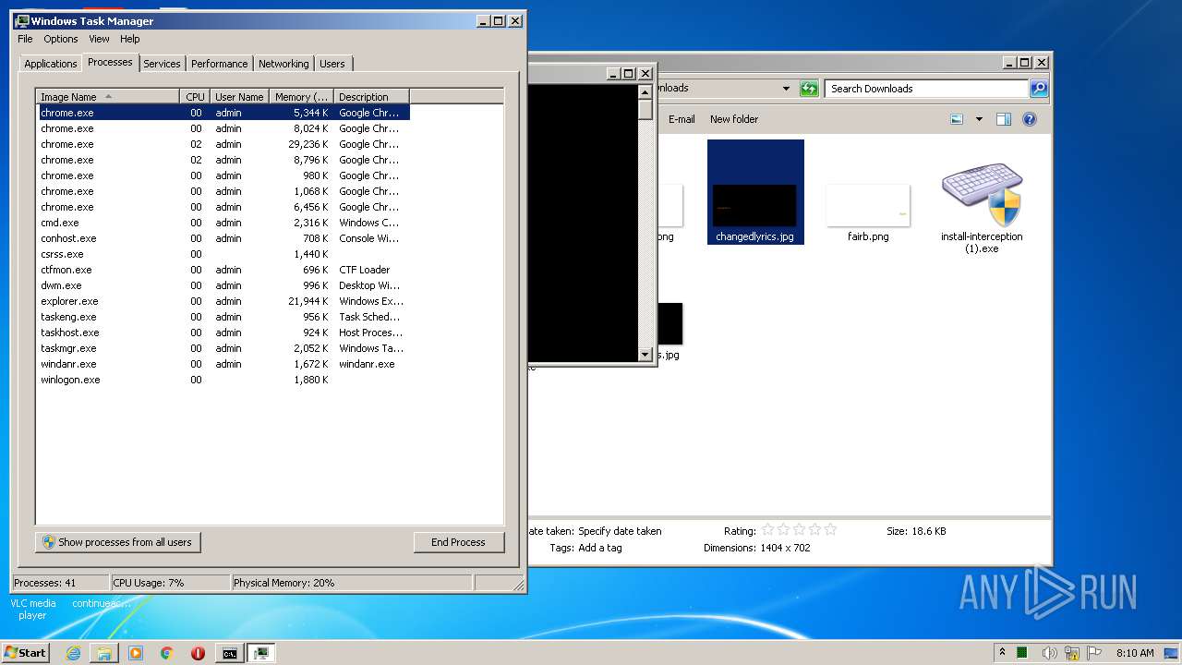Open Internet Explorer from taskbar

74,653
